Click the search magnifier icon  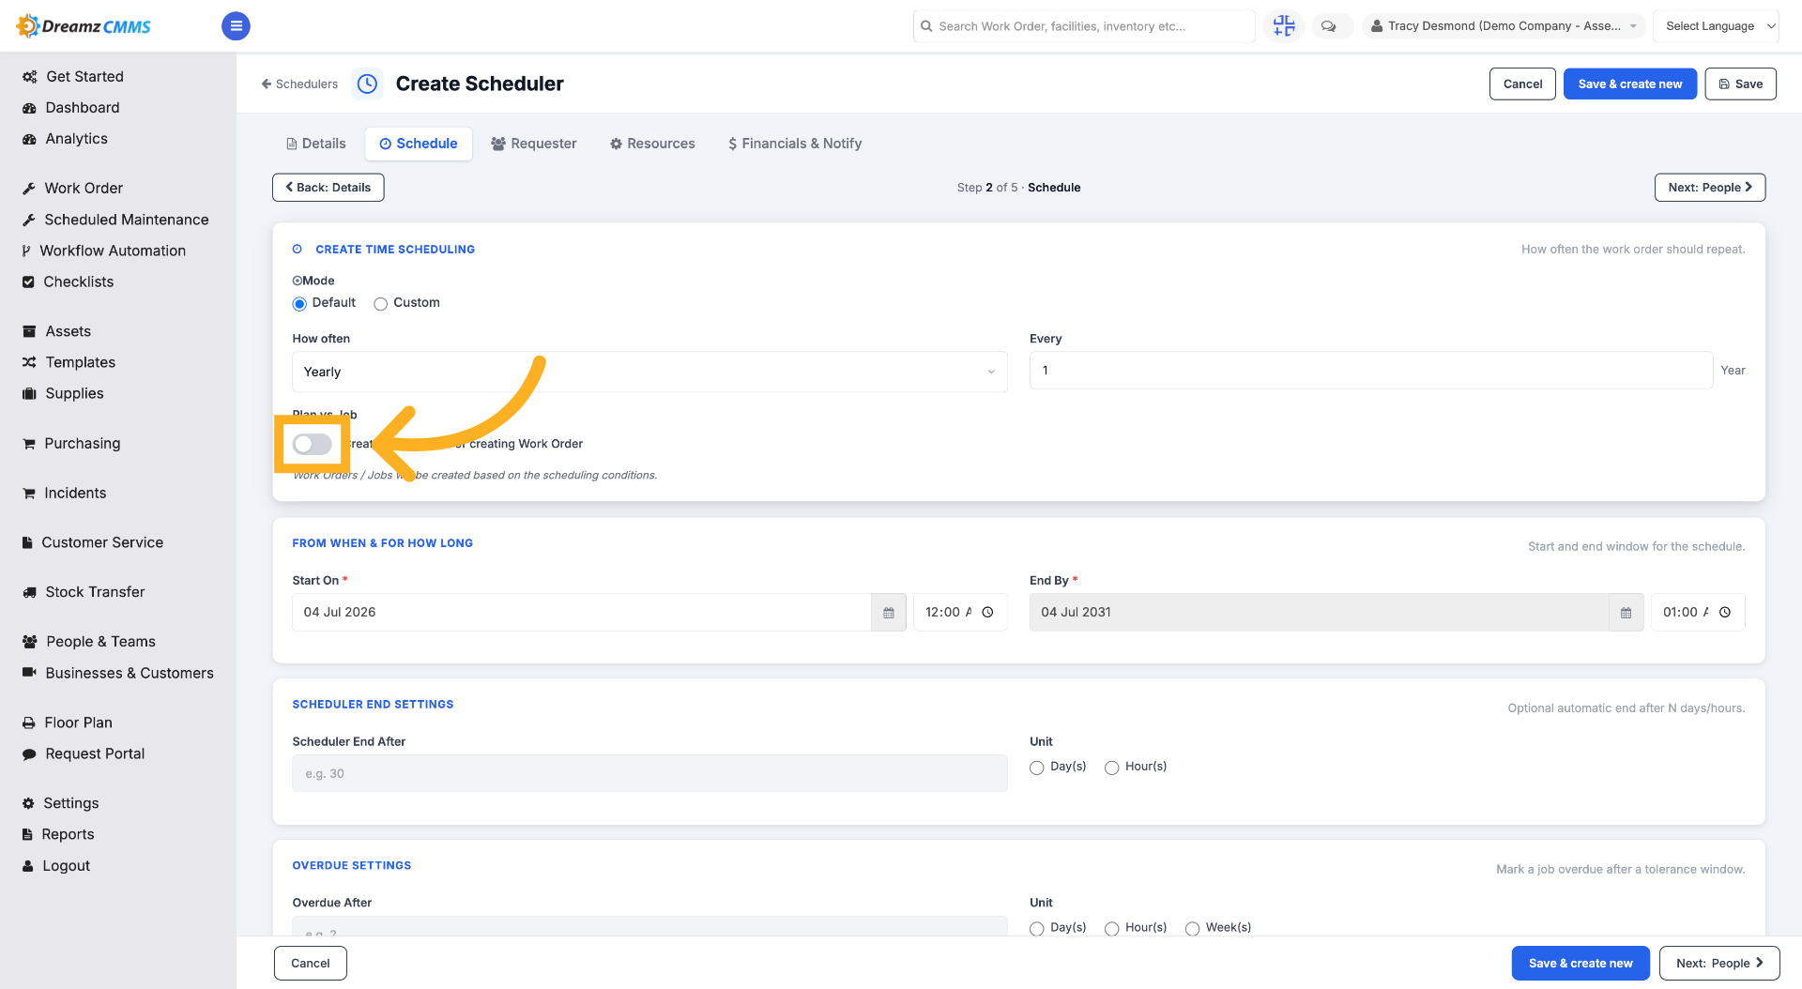(x=927, y=26)
